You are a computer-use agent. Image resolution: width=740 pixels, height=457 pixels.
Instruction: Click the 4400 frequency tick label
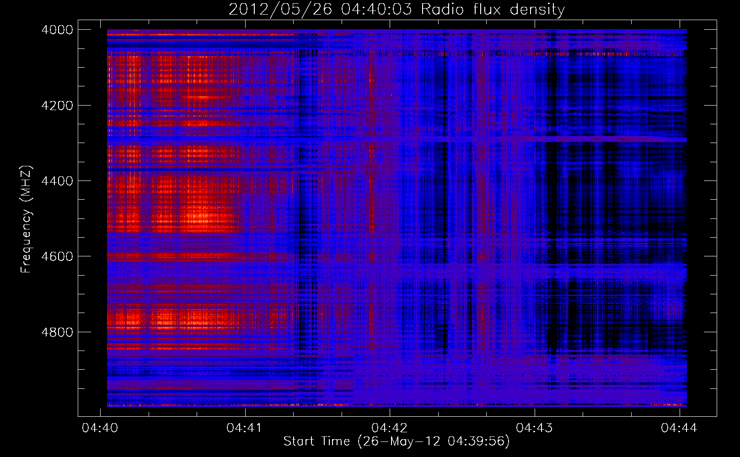coord(57,181)
